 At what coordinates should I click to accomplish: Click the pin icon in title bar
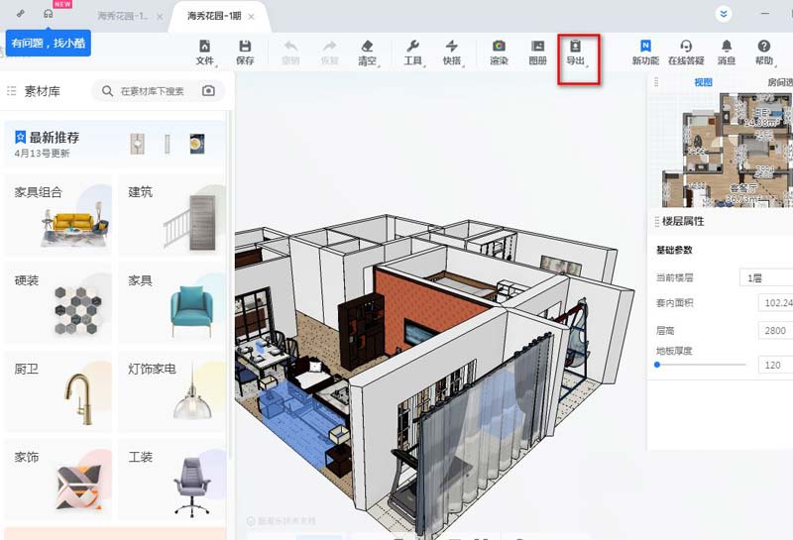21,14
